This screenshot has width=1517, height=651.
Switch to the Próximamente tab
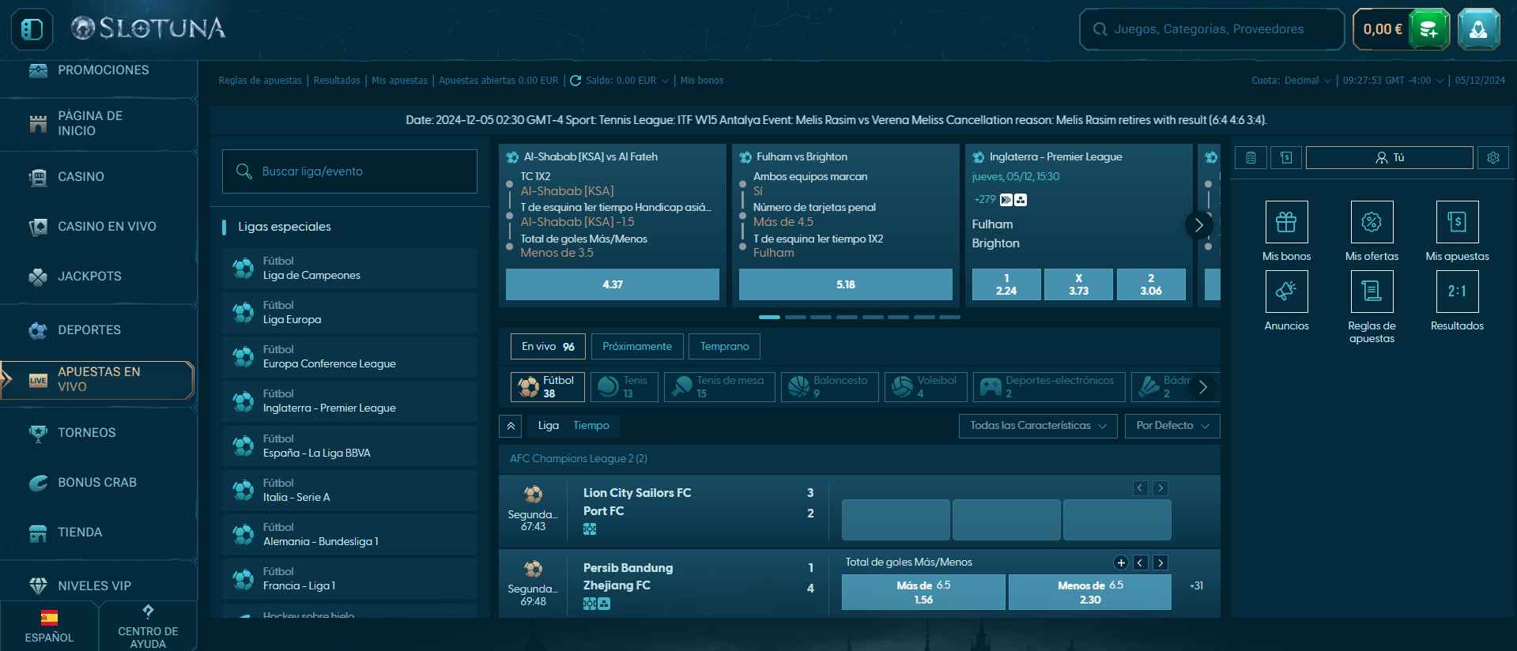point(637,347)
